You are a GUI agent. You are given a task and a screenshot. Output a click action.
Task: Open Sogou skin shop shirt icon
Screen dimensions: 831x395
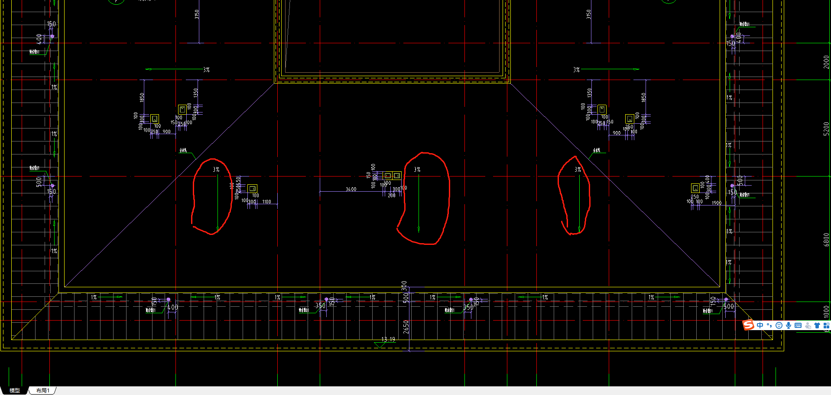click(x=817, y=325)
